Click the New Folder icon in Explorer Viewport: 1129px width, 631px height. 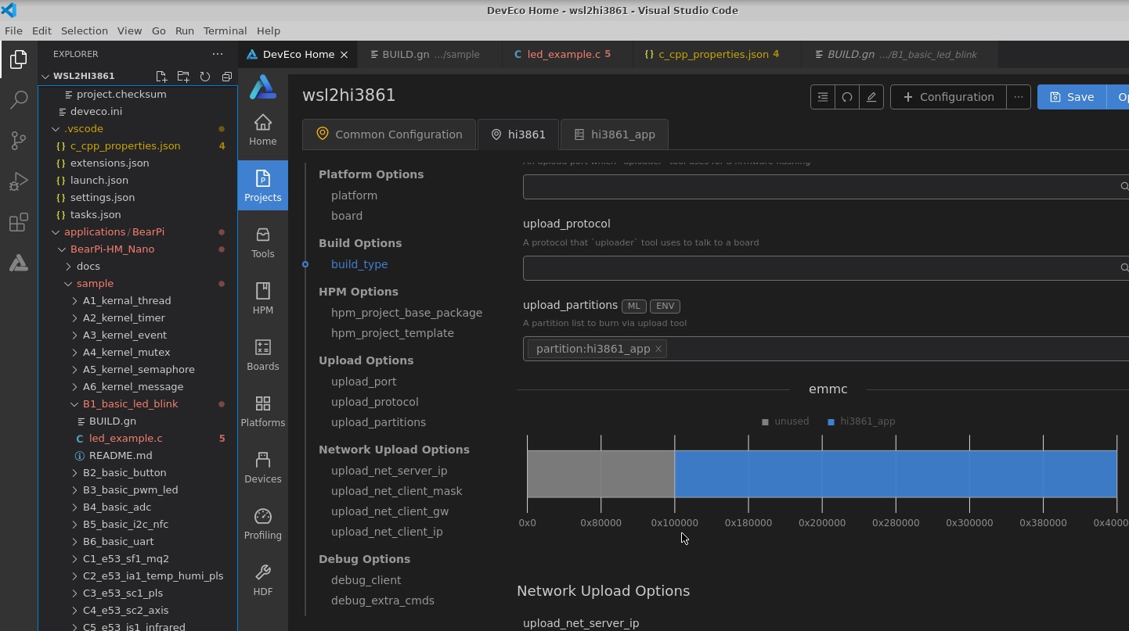[183, 77]
